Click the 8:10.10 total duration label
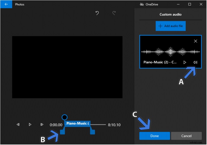Viewport: 207px width, 145px height. pos(114,125)
